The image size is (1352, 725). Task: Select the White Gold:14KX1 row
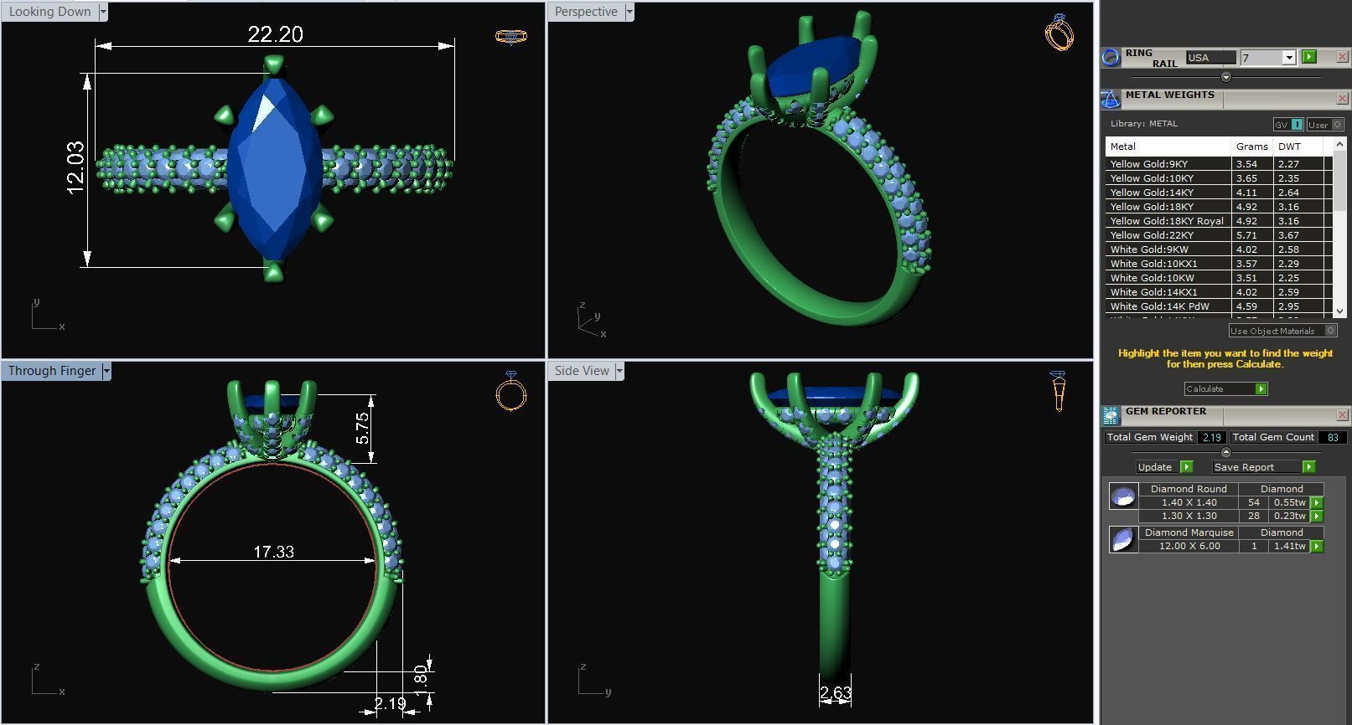coord(1219,292)
